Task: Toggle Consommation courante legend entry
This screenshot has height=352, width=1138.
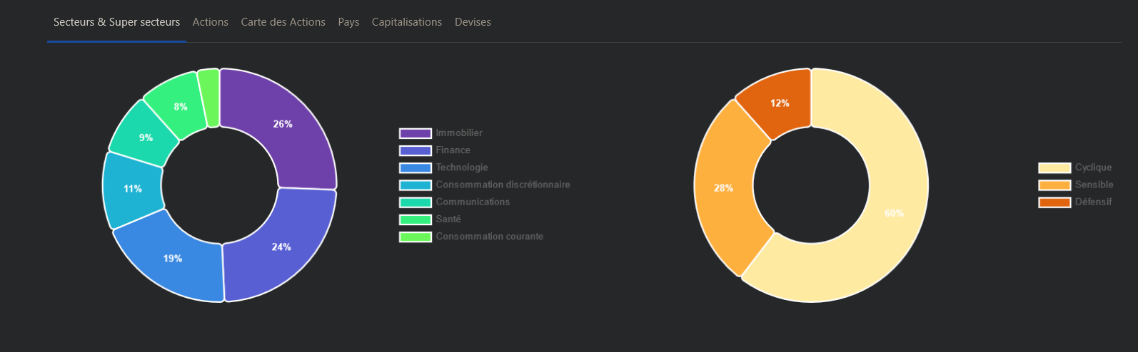Action: (489, 237)
